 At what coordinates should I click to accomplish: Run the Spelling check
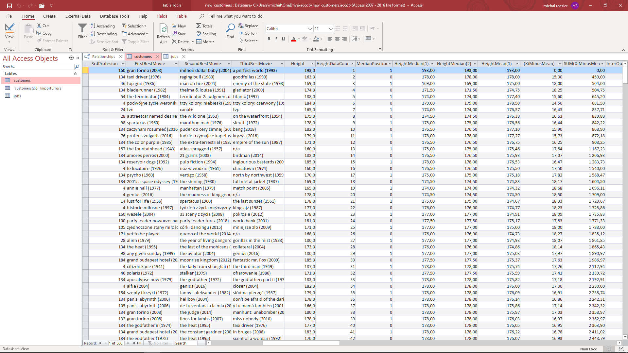(206, 34)
